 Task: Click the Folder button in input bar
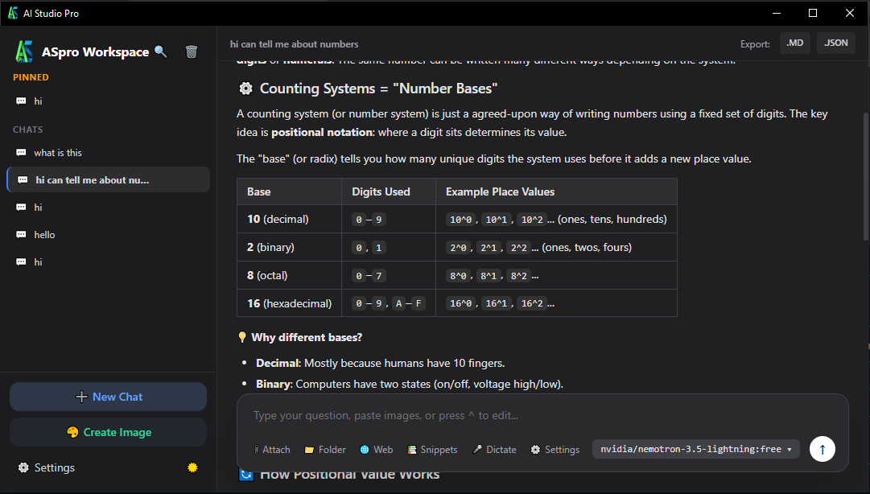[x=325, y=450]
